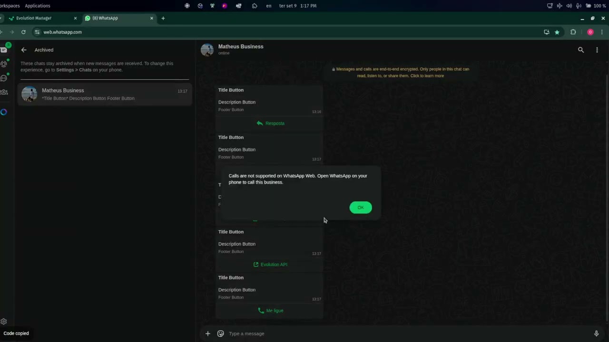Click the online status text in header
The width and height of the screenshot is (609, 342).
pyautogui.click(x=224, y=53)
